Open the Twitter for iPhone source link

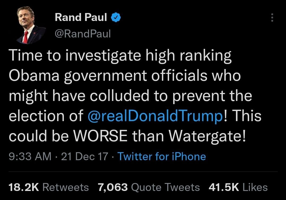pos(161,156)
